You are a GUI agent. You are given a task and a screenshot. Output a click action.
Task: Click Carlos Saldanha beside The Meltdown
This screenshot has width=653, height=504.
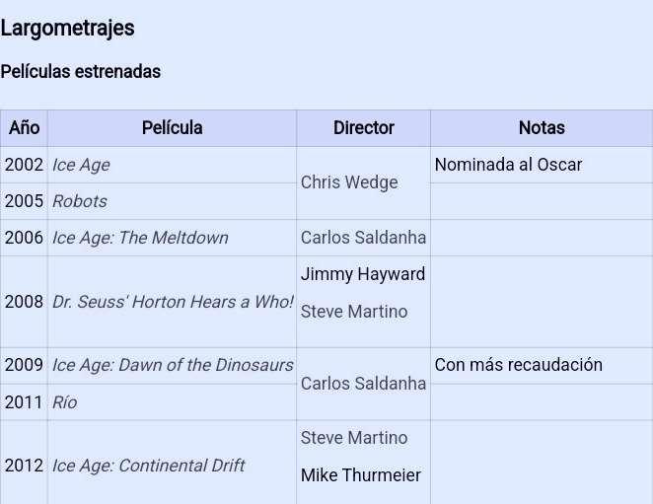click(364, 238)
